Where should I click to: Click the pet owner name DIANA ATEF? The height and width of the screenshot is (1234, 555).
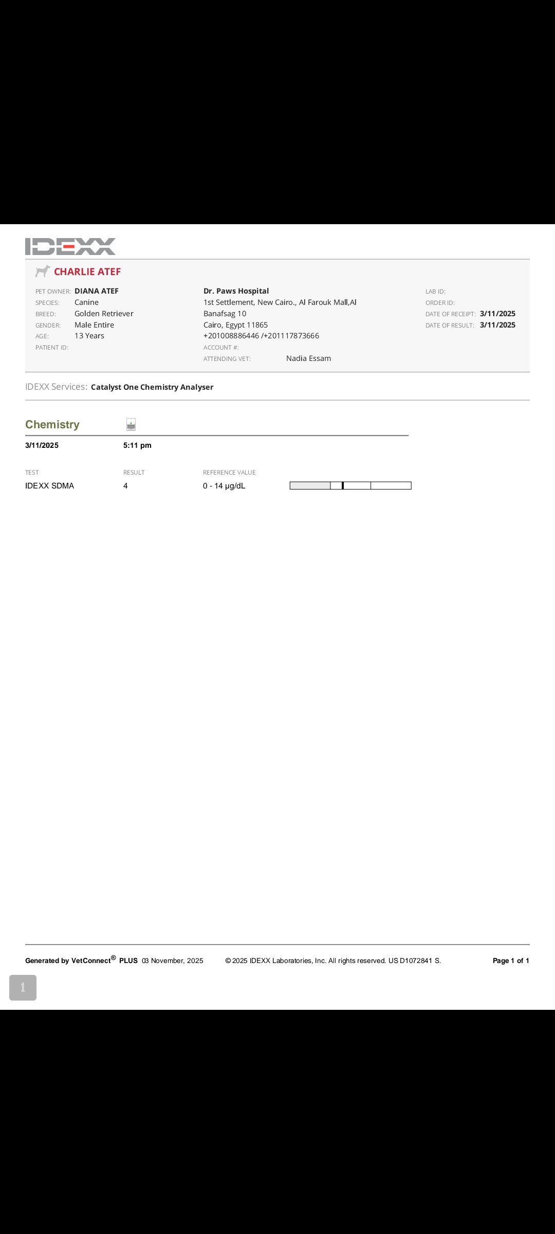97,291
